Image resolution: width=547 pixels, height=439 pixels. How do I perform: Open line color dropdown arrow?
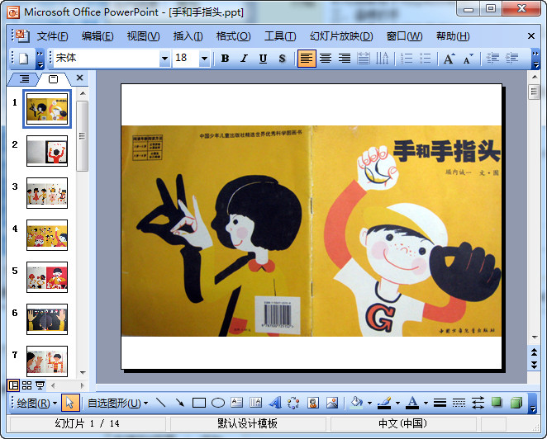pyautogui.click(x=397, y=404)
